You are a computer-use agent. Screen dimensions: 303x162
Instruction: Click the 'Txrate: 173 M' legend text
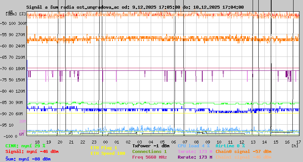tap(195, 151)
